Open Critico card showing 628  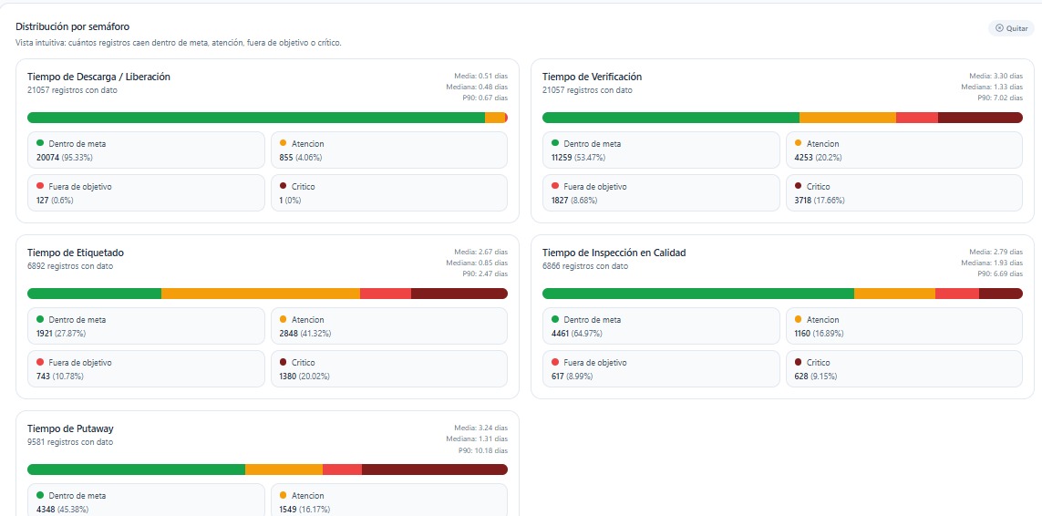(903, 368)
